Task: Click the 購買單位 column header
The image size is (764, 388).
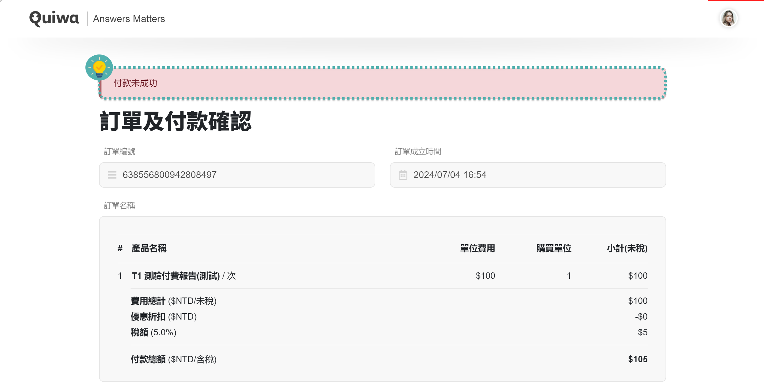Action: [554, 248]
